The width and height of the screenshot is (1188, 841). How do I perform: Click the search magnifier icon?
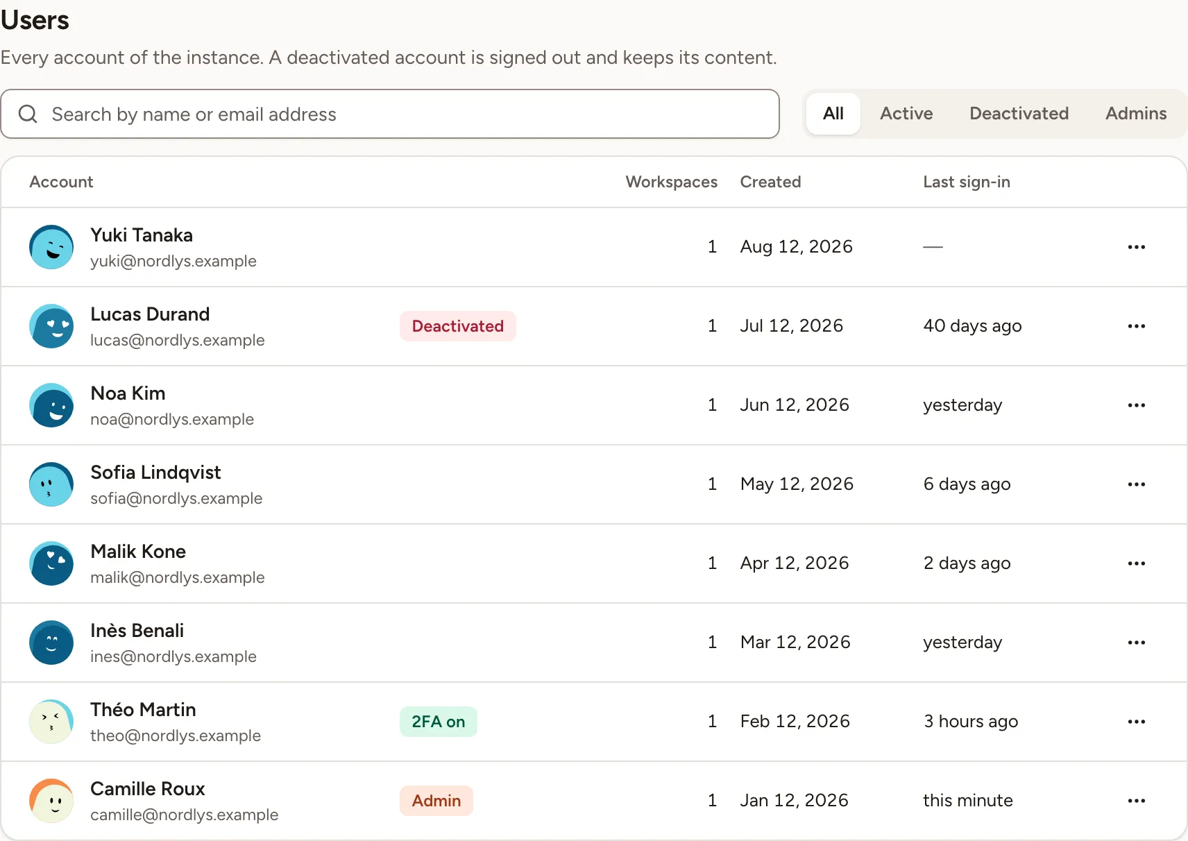pos(28,114)
